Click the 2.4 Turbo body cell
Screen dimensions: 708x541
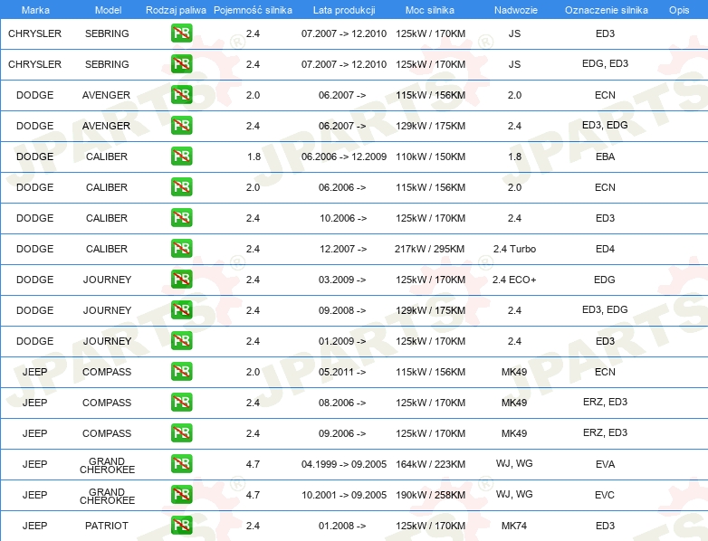514,249
